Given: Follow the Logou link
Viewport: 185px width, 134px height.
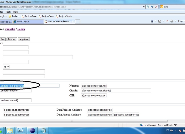Looking at the screenshot, I should click(21, 29).
